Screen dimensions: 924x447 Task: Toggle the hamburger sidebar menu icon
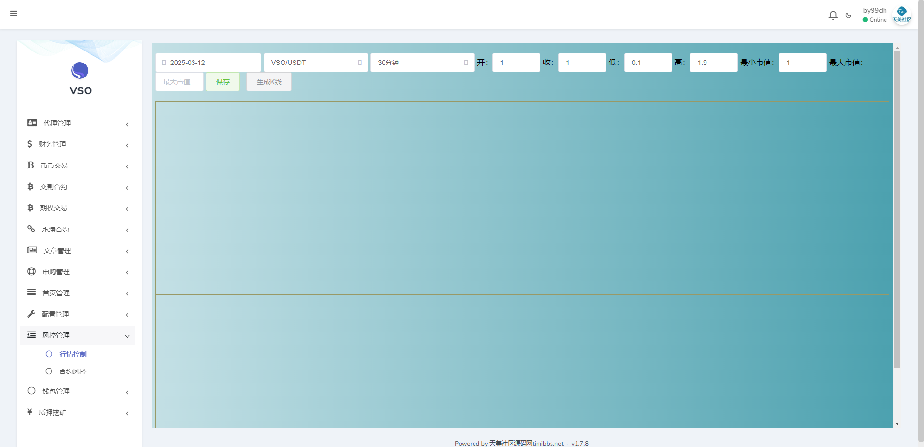[13, 13]
